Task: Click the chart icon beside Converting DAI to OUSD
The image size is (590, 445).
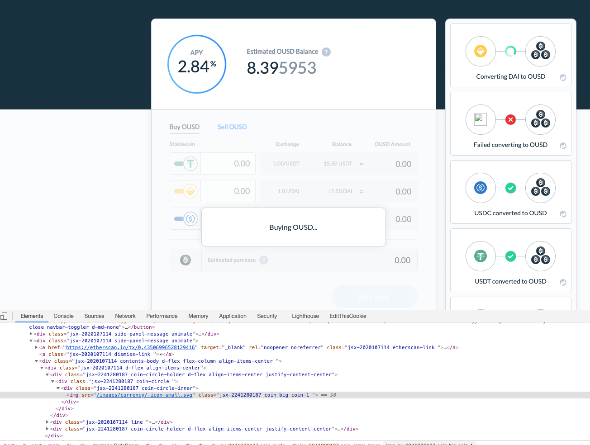Action: tap(562, 77)
